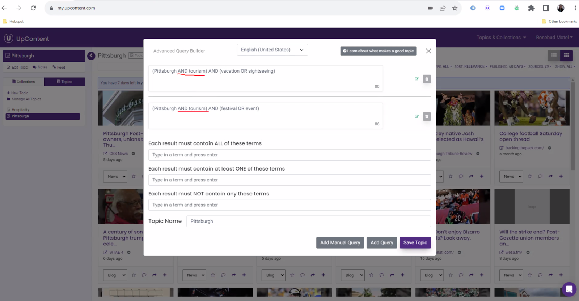The image size is (579, 301).
Task: Open Notes in the sidebar
Action: 40,67
